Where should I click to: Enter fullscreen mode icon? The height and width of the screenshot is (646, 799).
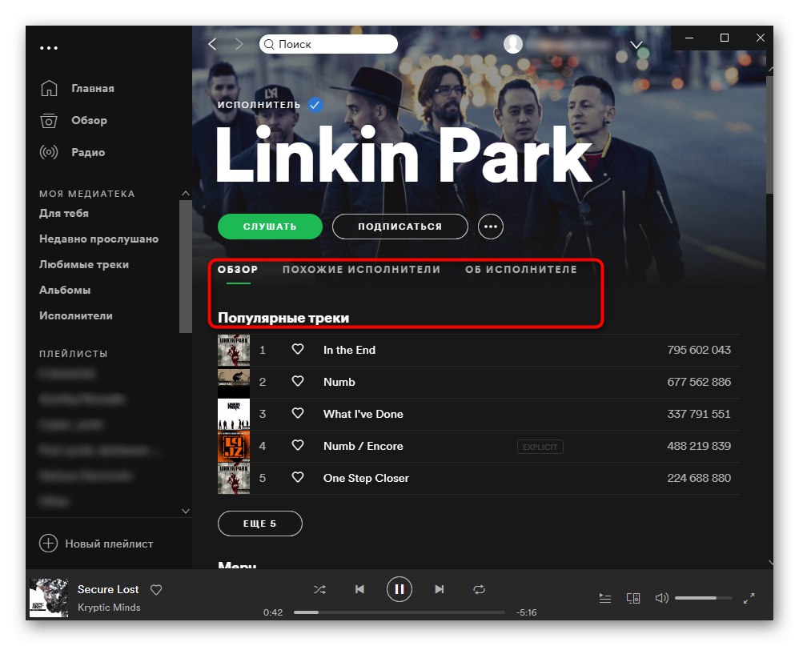tap(749, 598)
